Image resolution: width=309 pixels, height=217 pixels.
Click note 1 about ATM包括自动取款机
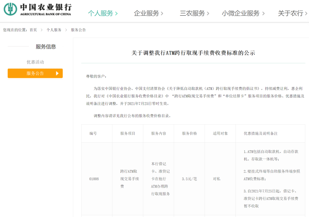point(271,155)
